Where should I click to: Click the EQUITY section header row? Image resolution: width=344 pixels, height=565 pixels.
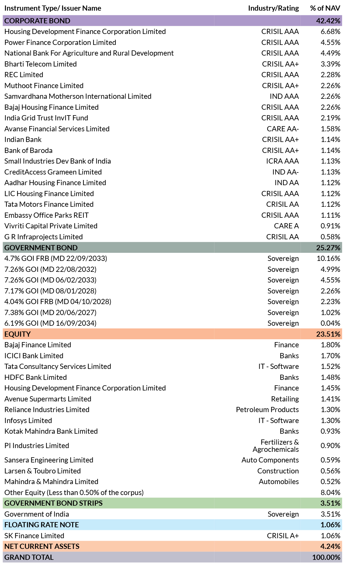pos(18,334)
